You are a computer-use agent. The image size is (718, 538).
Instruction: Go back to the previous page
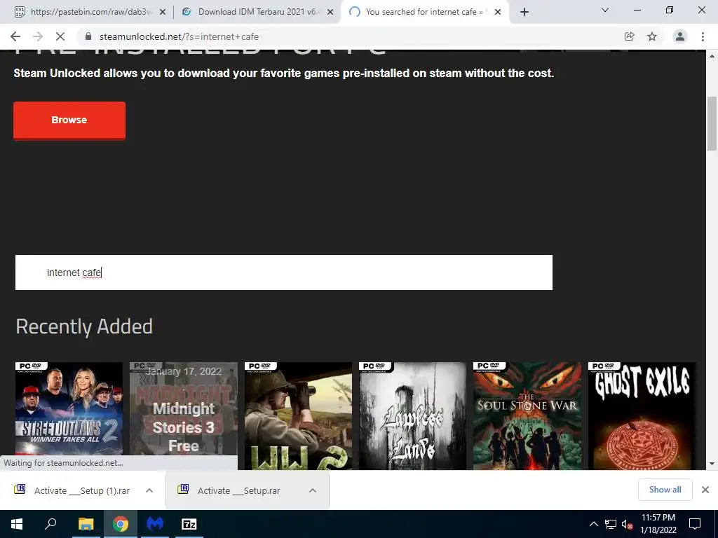[x=15, y=36]
